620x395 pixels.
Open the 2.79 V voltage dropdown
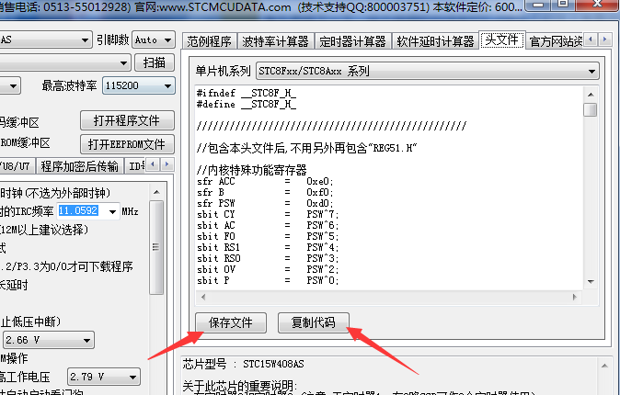click(x=133, y=377)
